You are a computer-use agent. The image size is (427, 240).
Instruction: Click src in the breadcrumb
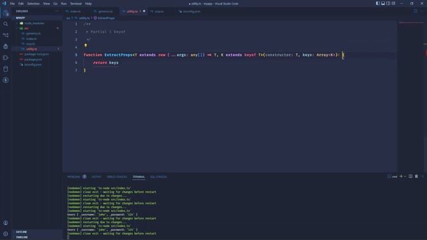(x=68, y=18)
